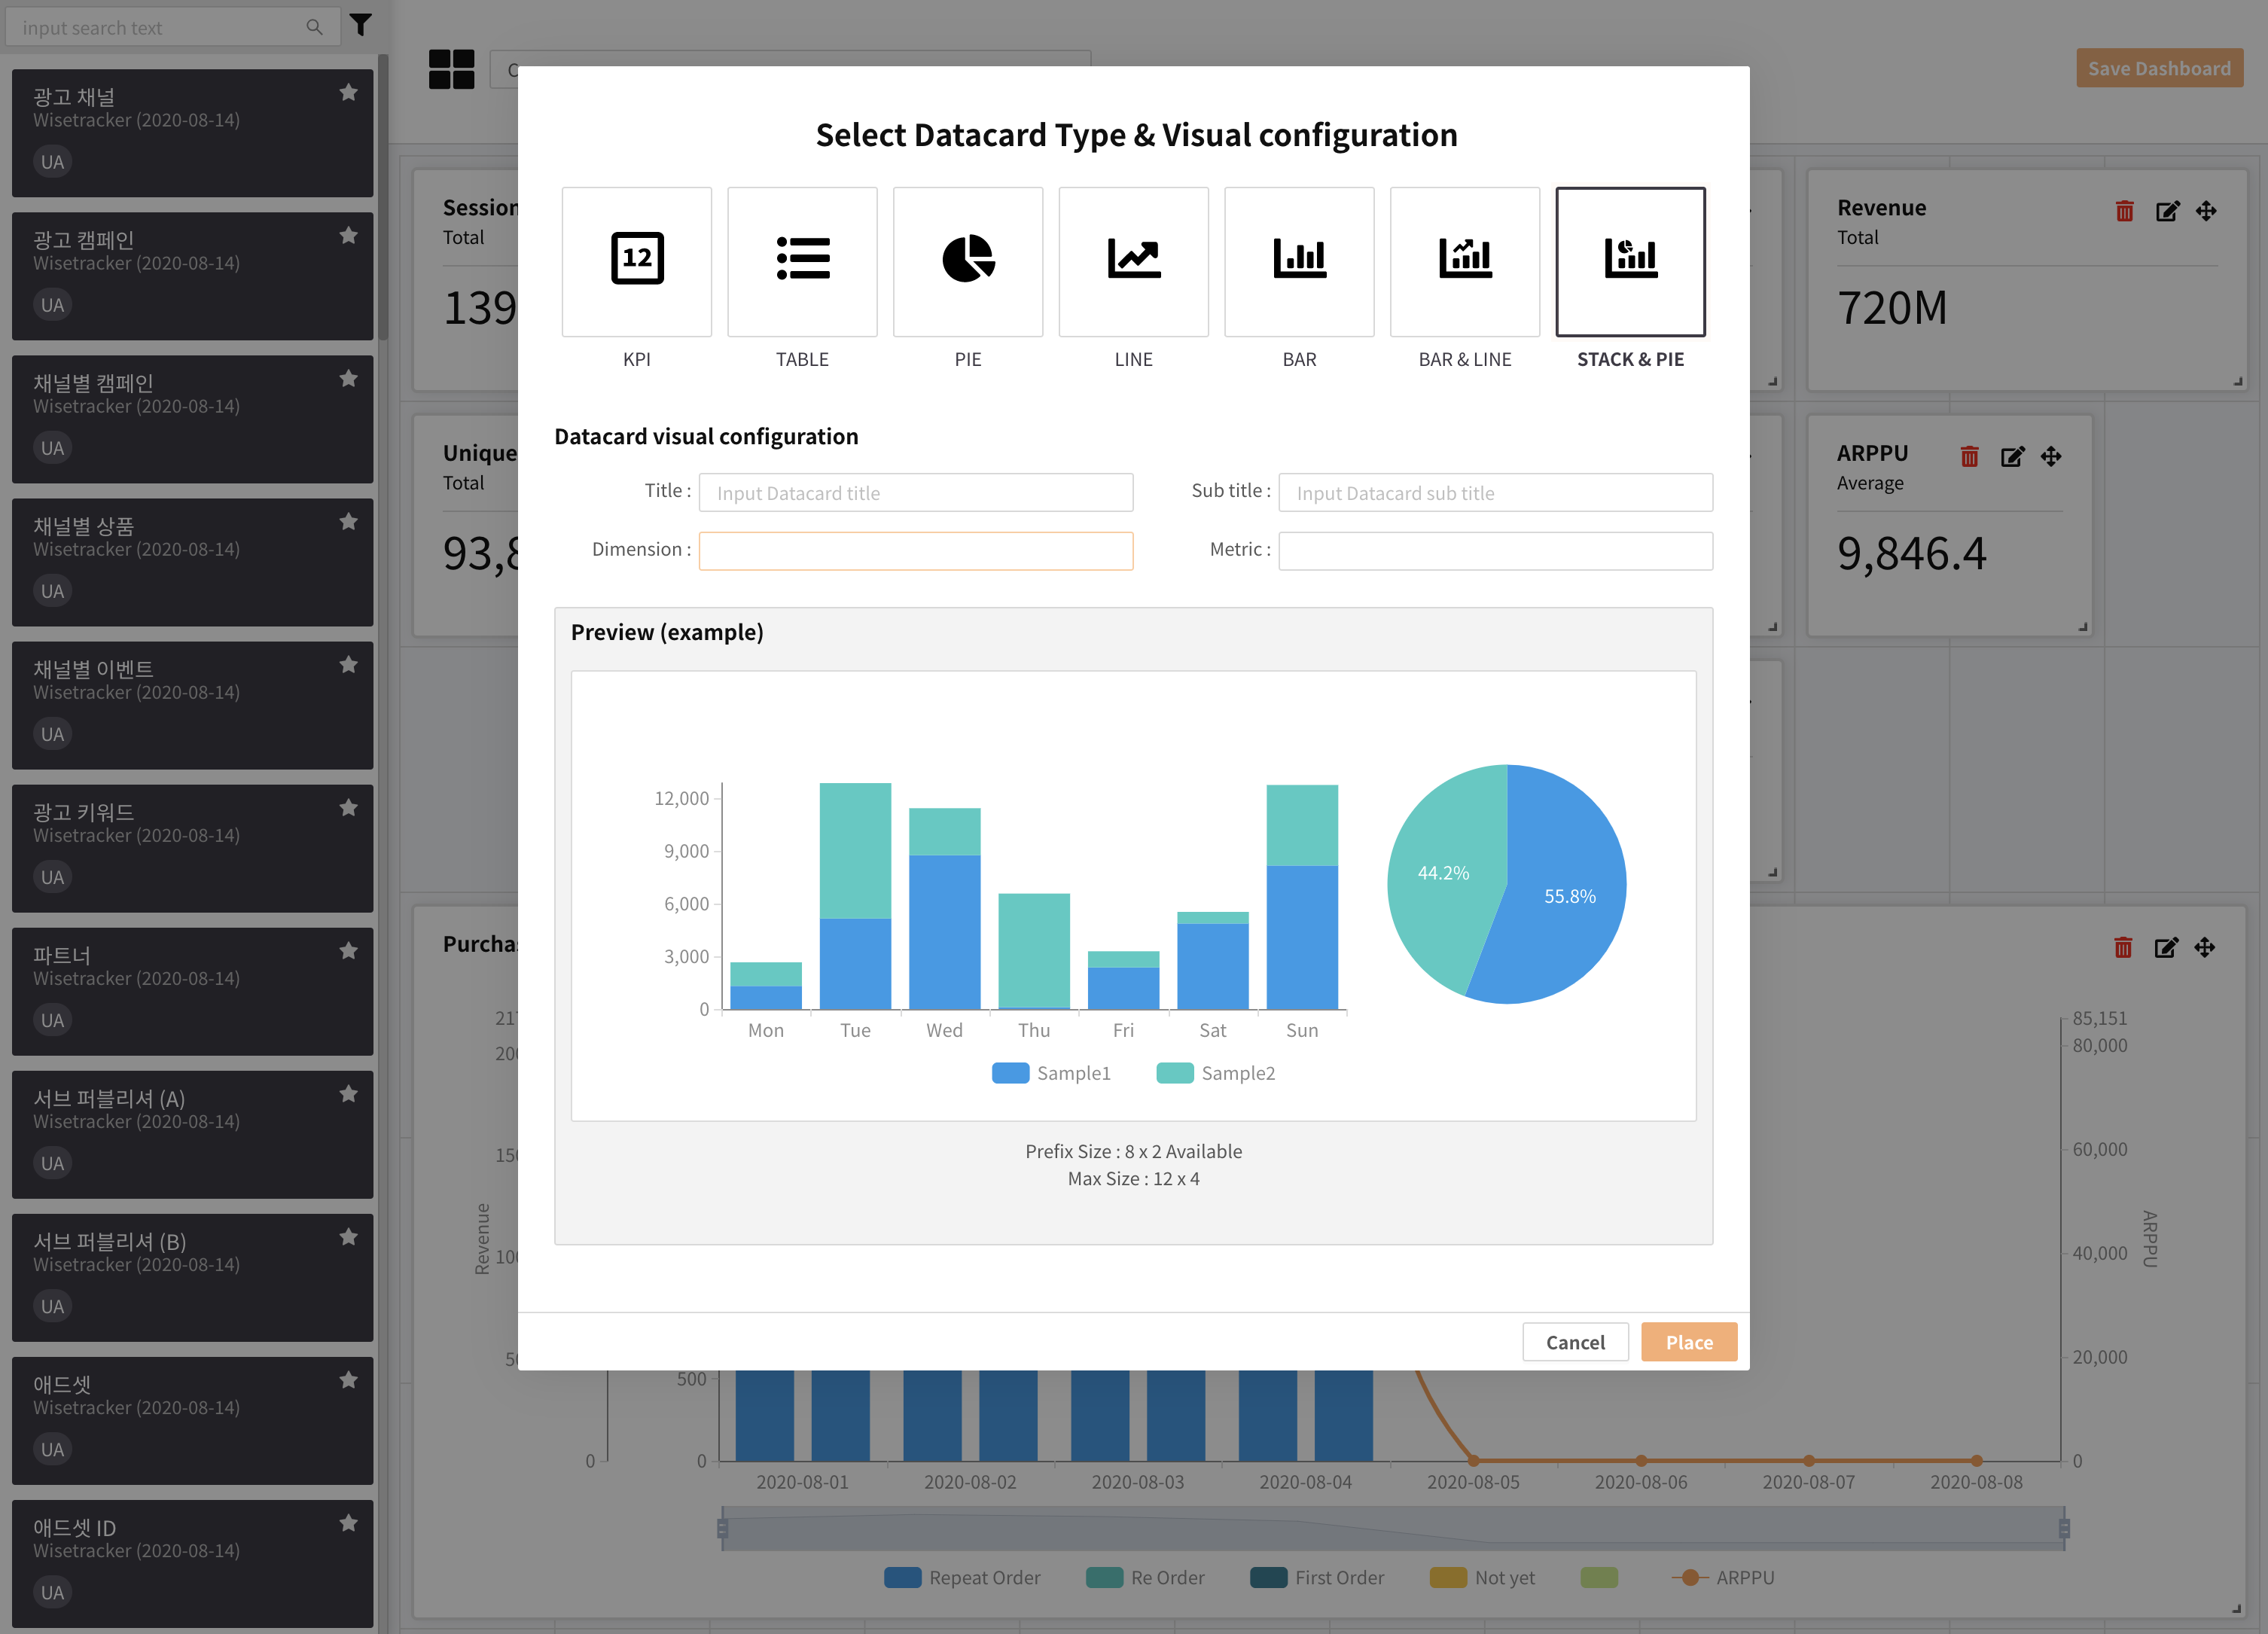Toggle favorite star on 광고 채널 item
The height and width of the screenshot is (1634, 2268).
point(348,93)
